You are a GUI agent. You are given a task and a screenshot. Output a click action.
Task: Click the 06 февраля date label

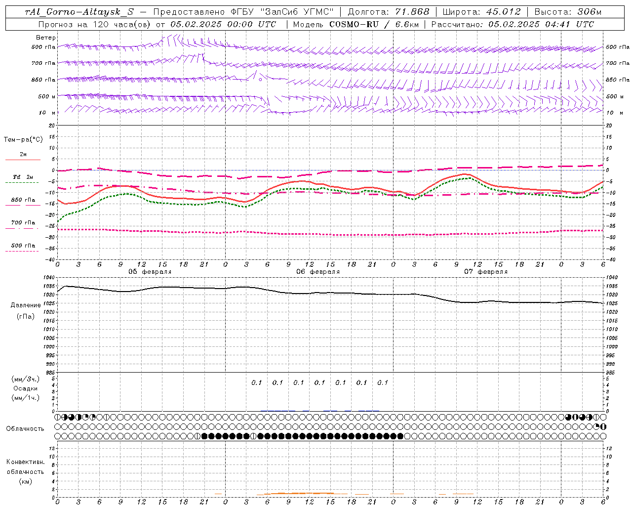[x=318, y=272]
